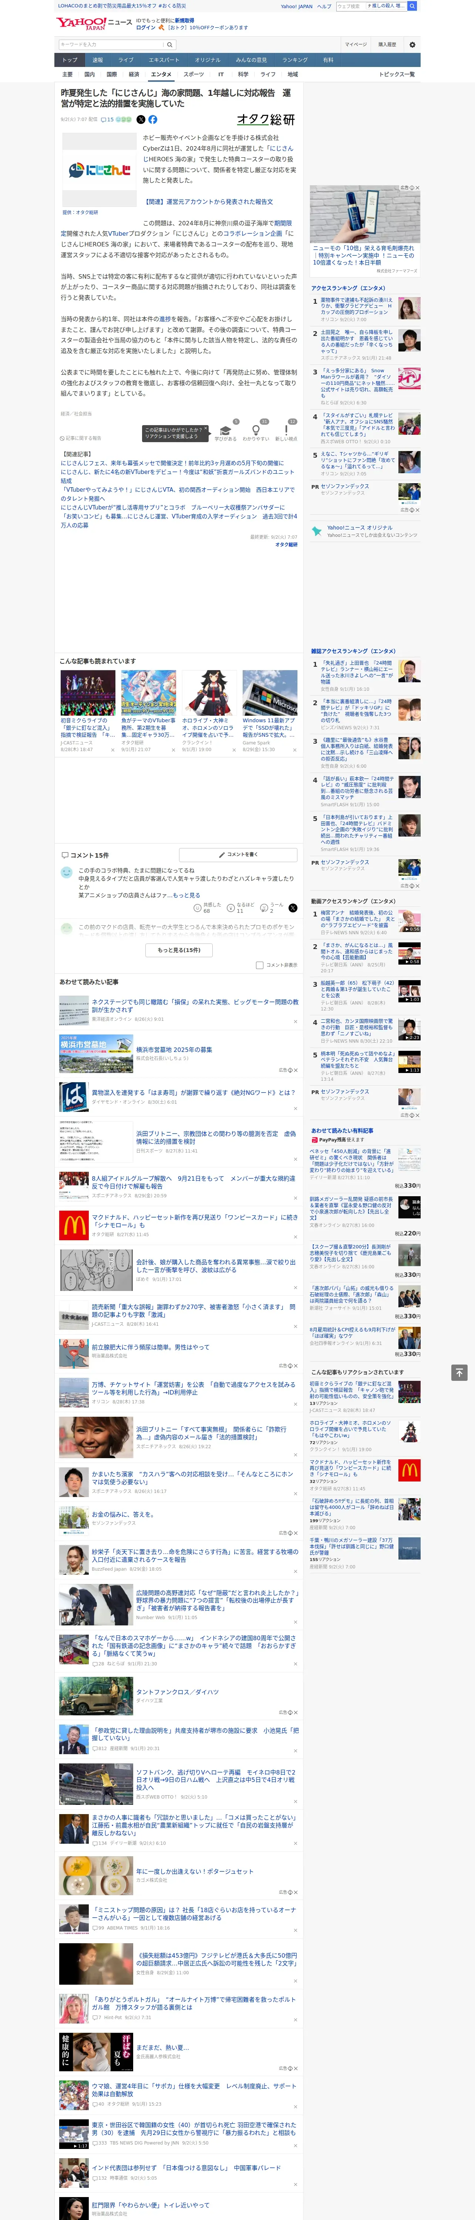The width and height of the screenshot is (475, 2220).
Task: Open the エキスパート tab
Action: pos(164,60)
